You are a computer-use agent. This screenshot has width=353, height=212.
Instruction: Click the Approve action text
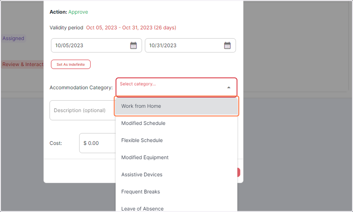tap(78, 12)
